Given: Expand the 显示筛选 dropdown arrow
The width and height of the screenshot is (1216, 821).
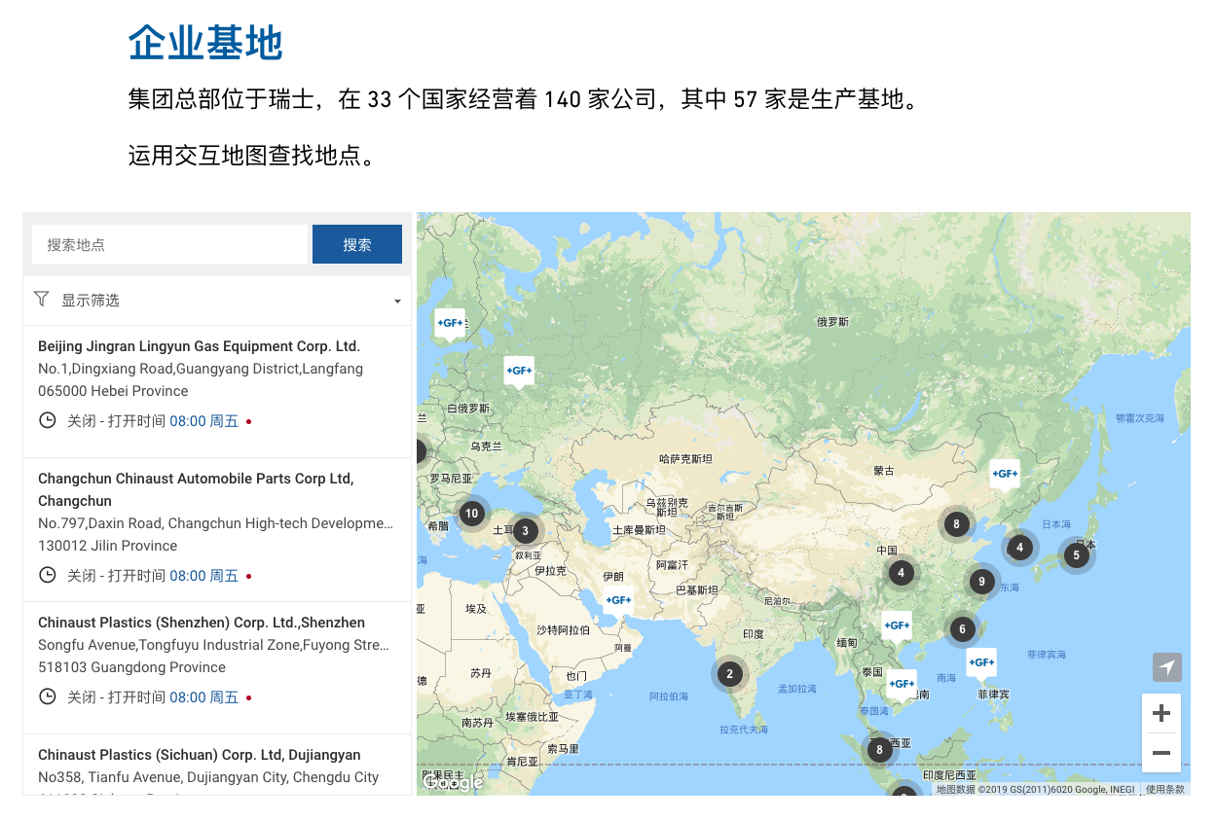Looking at the screenshot, I should click(397, 302).
